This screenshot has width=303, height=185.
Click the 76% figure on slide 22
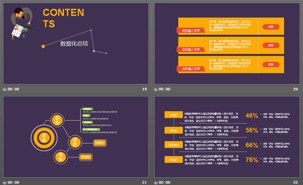251,160
